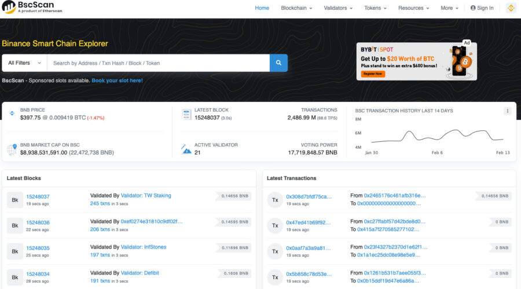Follow the Book your slot here link

(118, 81)
